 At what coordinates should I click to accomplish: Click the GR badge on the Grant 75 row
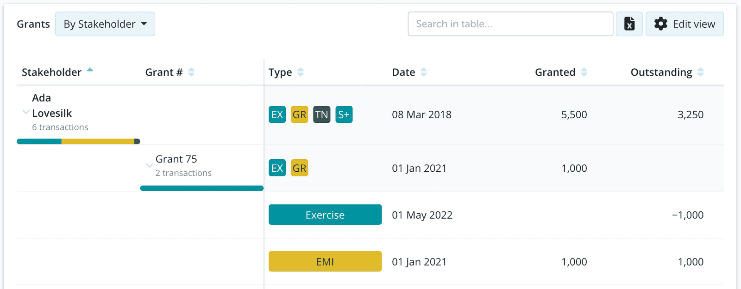pyautogui.click(x=299, y=168)
